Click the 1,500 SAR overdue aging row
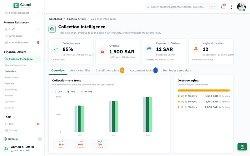The width and height of the screenshot is (250, 156). pos(204,96)
